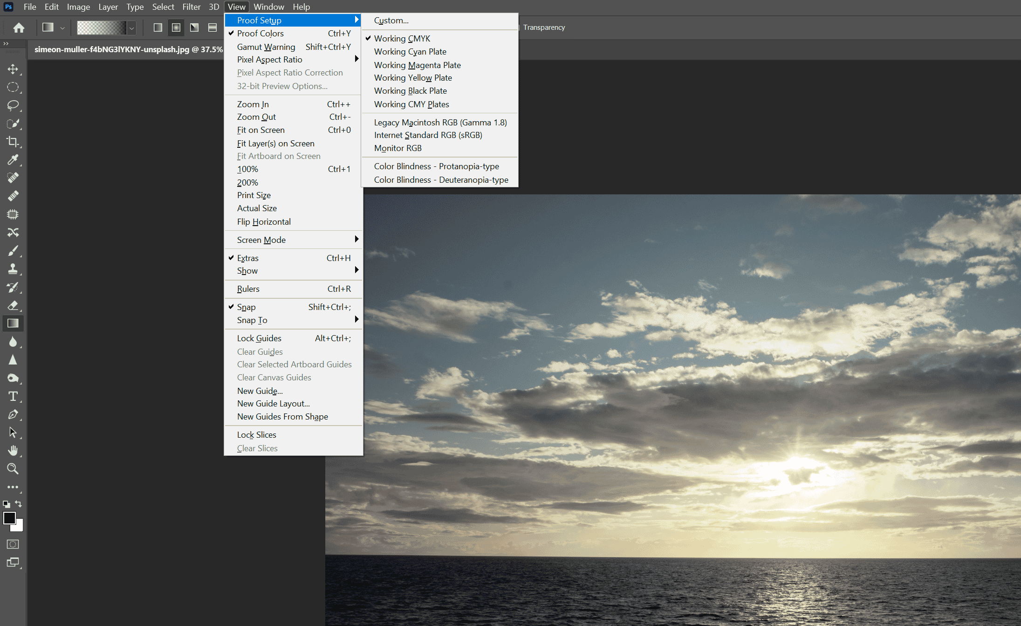Image resolution: width=1021 pixels, height=626 pixels.
Task: Pick the Type tool
Action: [x=14, y=396]
